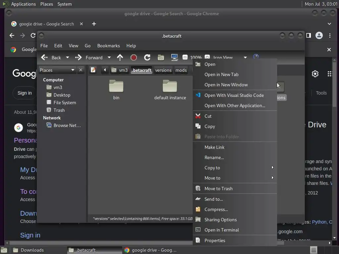
Task: Close the google drive Chrome tab
Action: pos(81,24)
